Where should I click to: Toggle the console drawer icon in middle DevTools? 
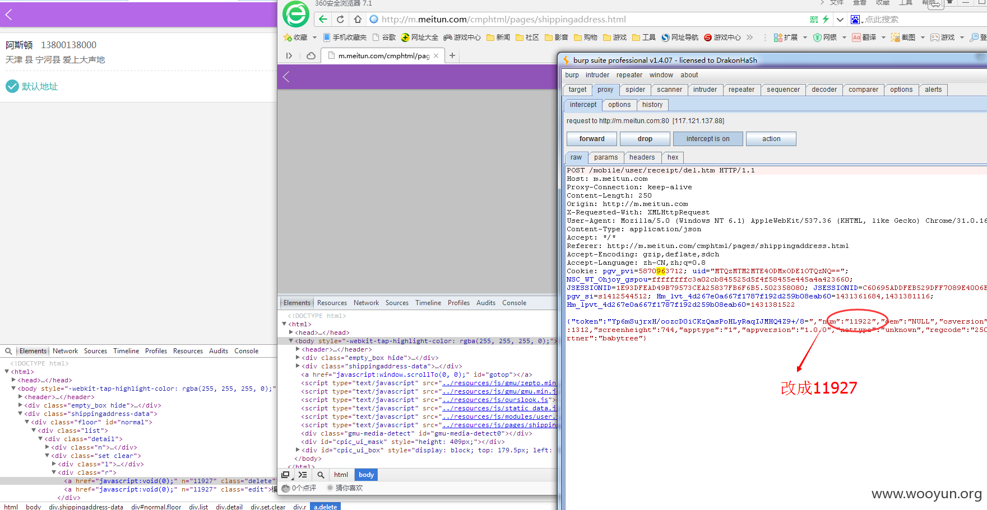pos(303,475)
